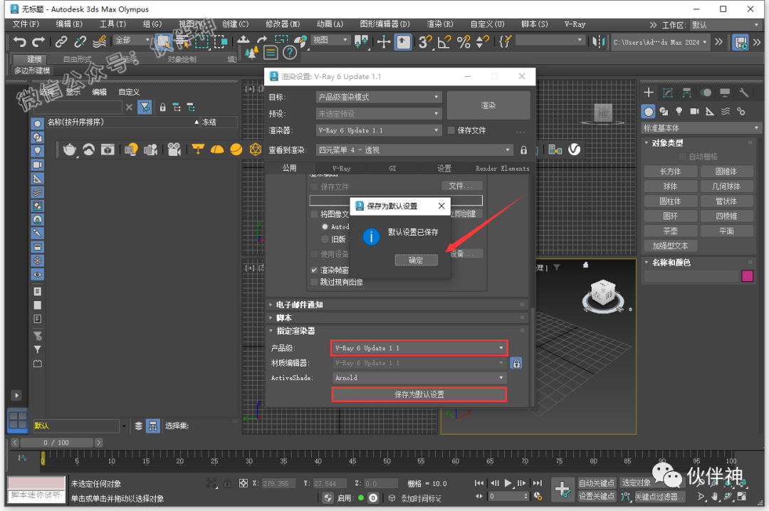
Task: Open the 标准基本体 dropdown
Action: 701,128
